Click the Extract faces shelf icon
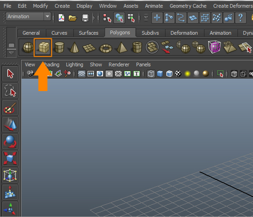 pyautogui.click(x=167, y=47)
